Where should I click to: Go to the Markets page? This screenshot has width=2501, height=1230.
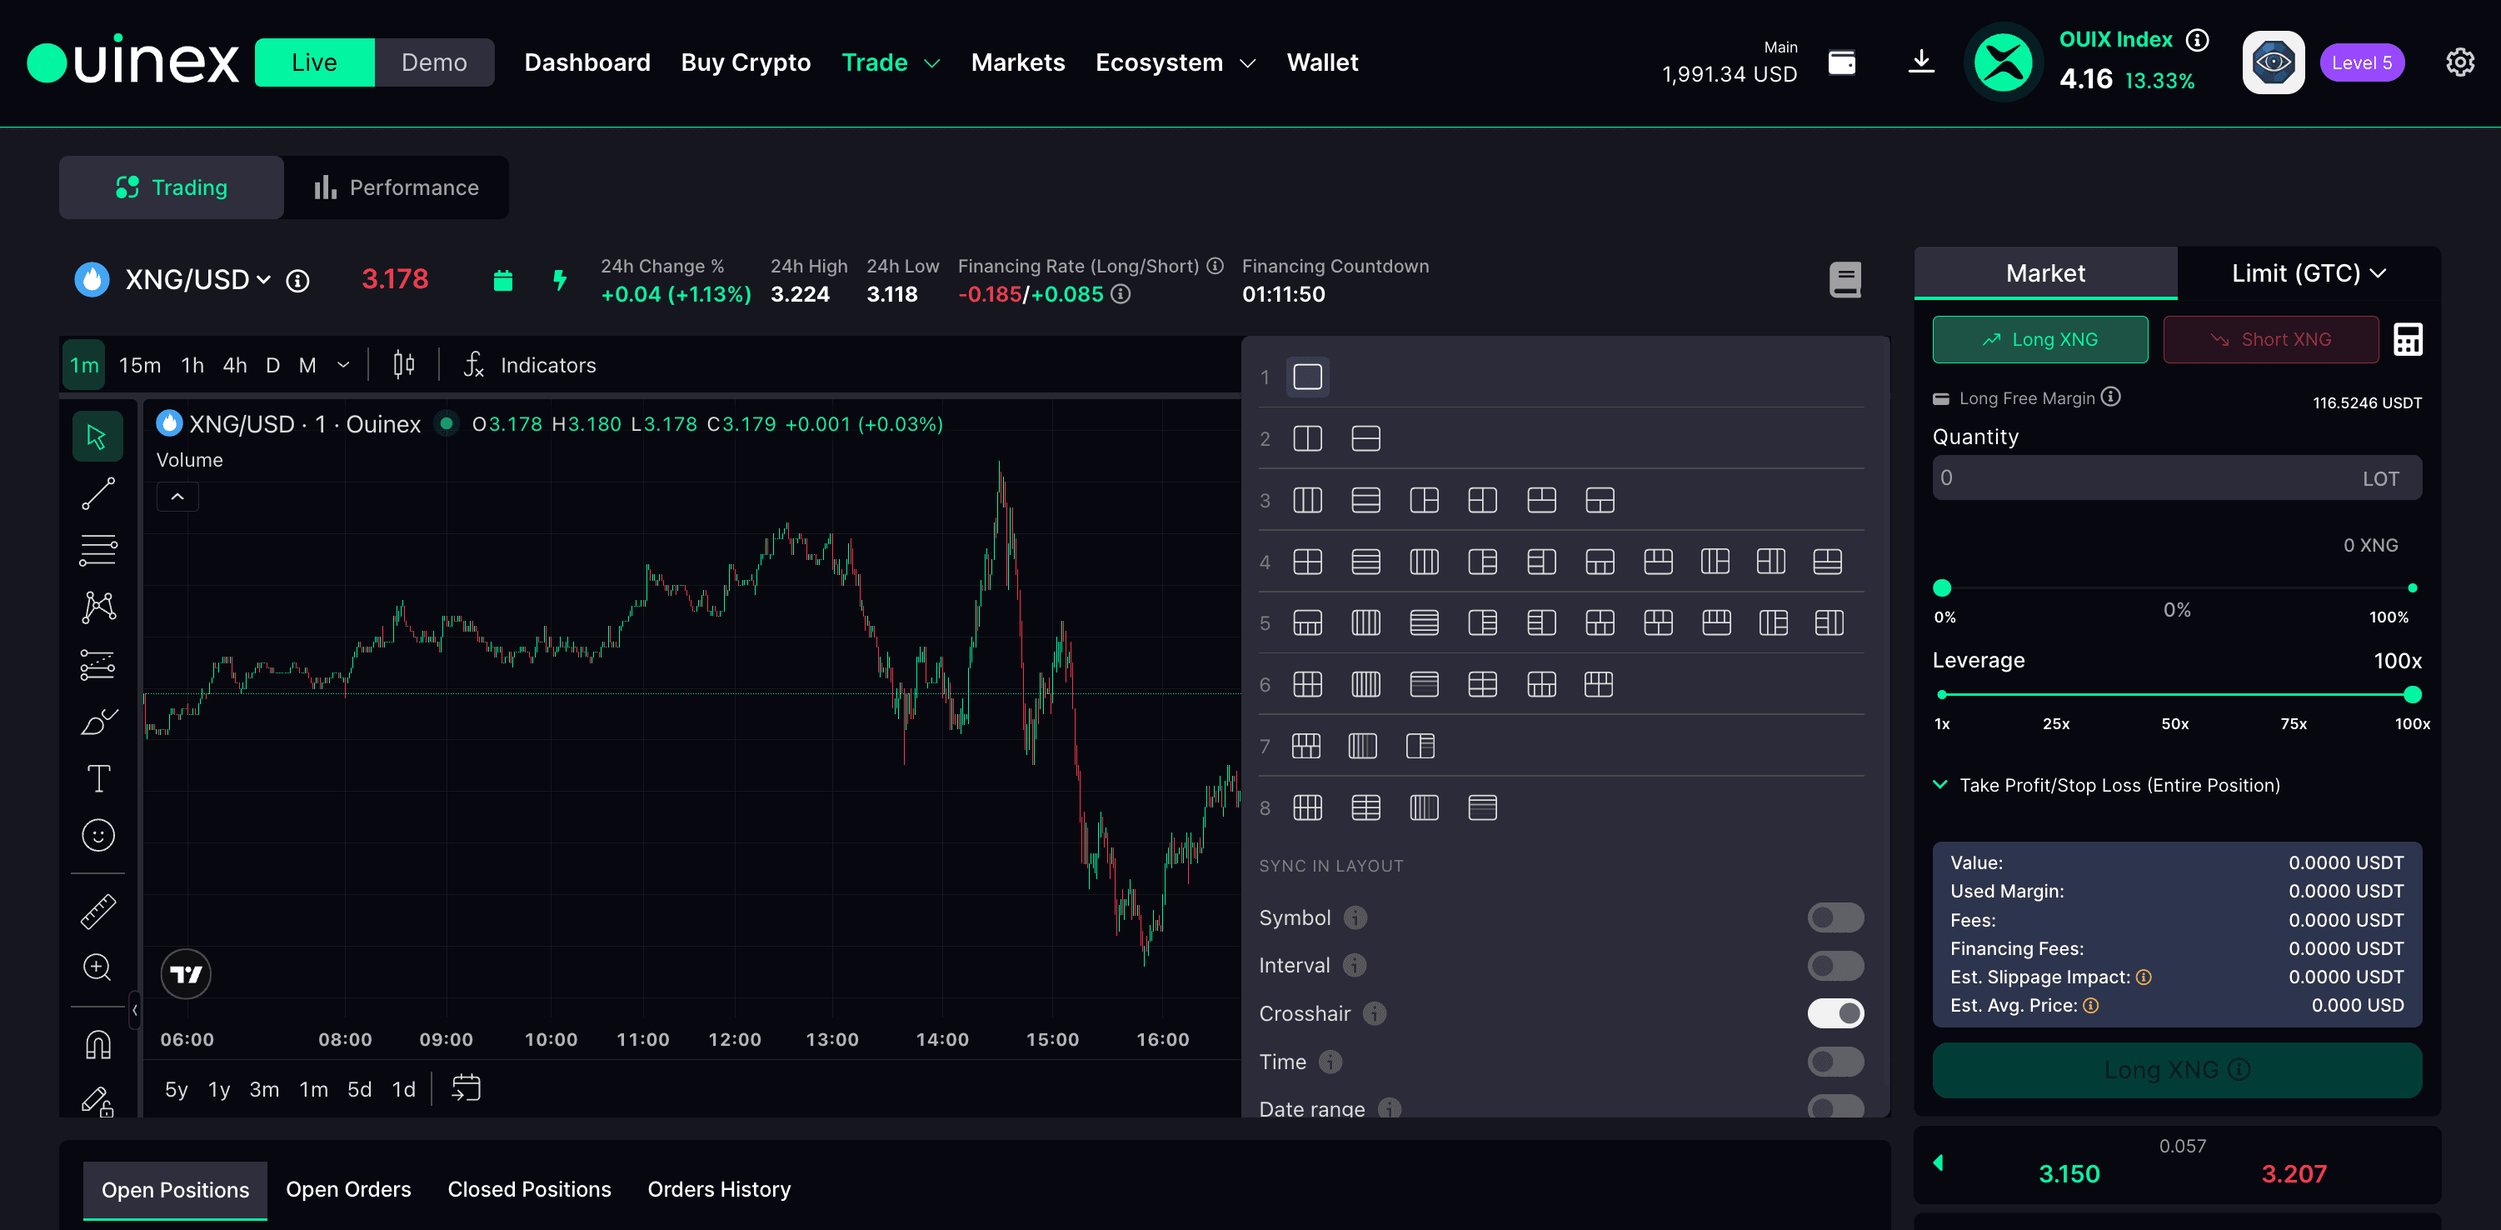point(1017,62)
